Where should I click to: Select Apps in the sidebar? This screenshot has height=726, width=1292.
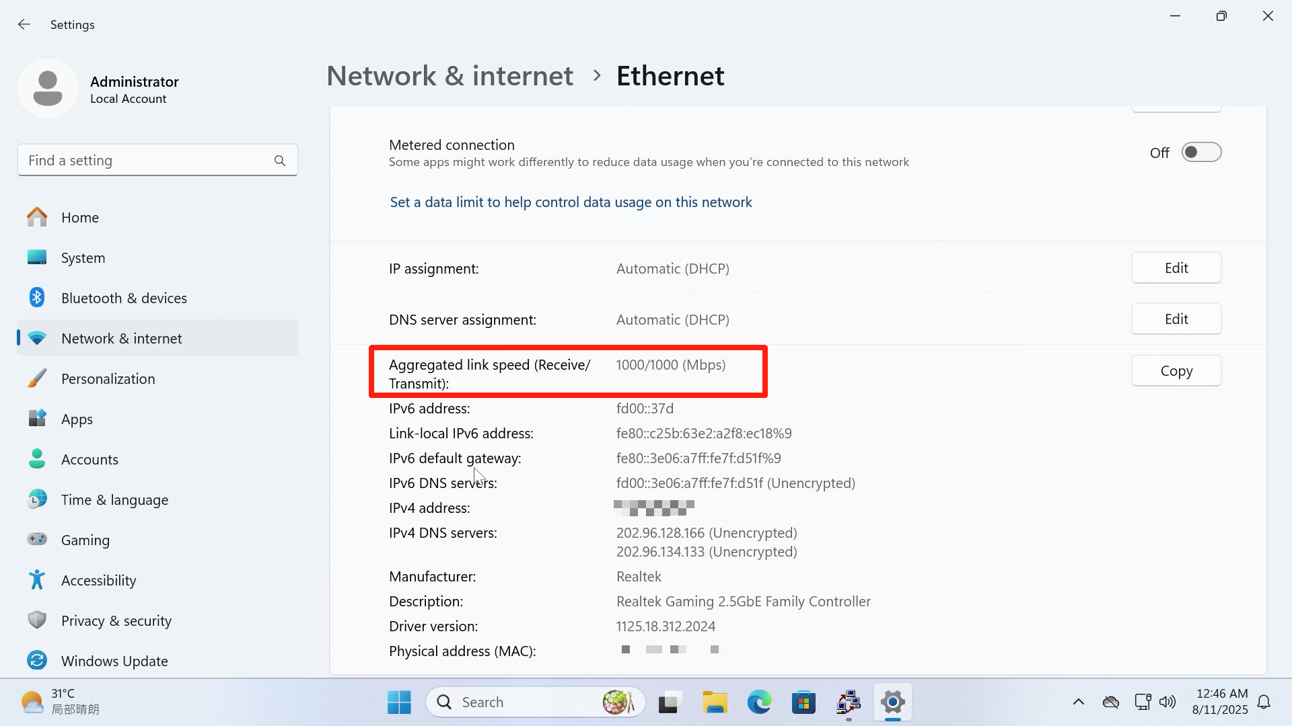click(77, 419)
